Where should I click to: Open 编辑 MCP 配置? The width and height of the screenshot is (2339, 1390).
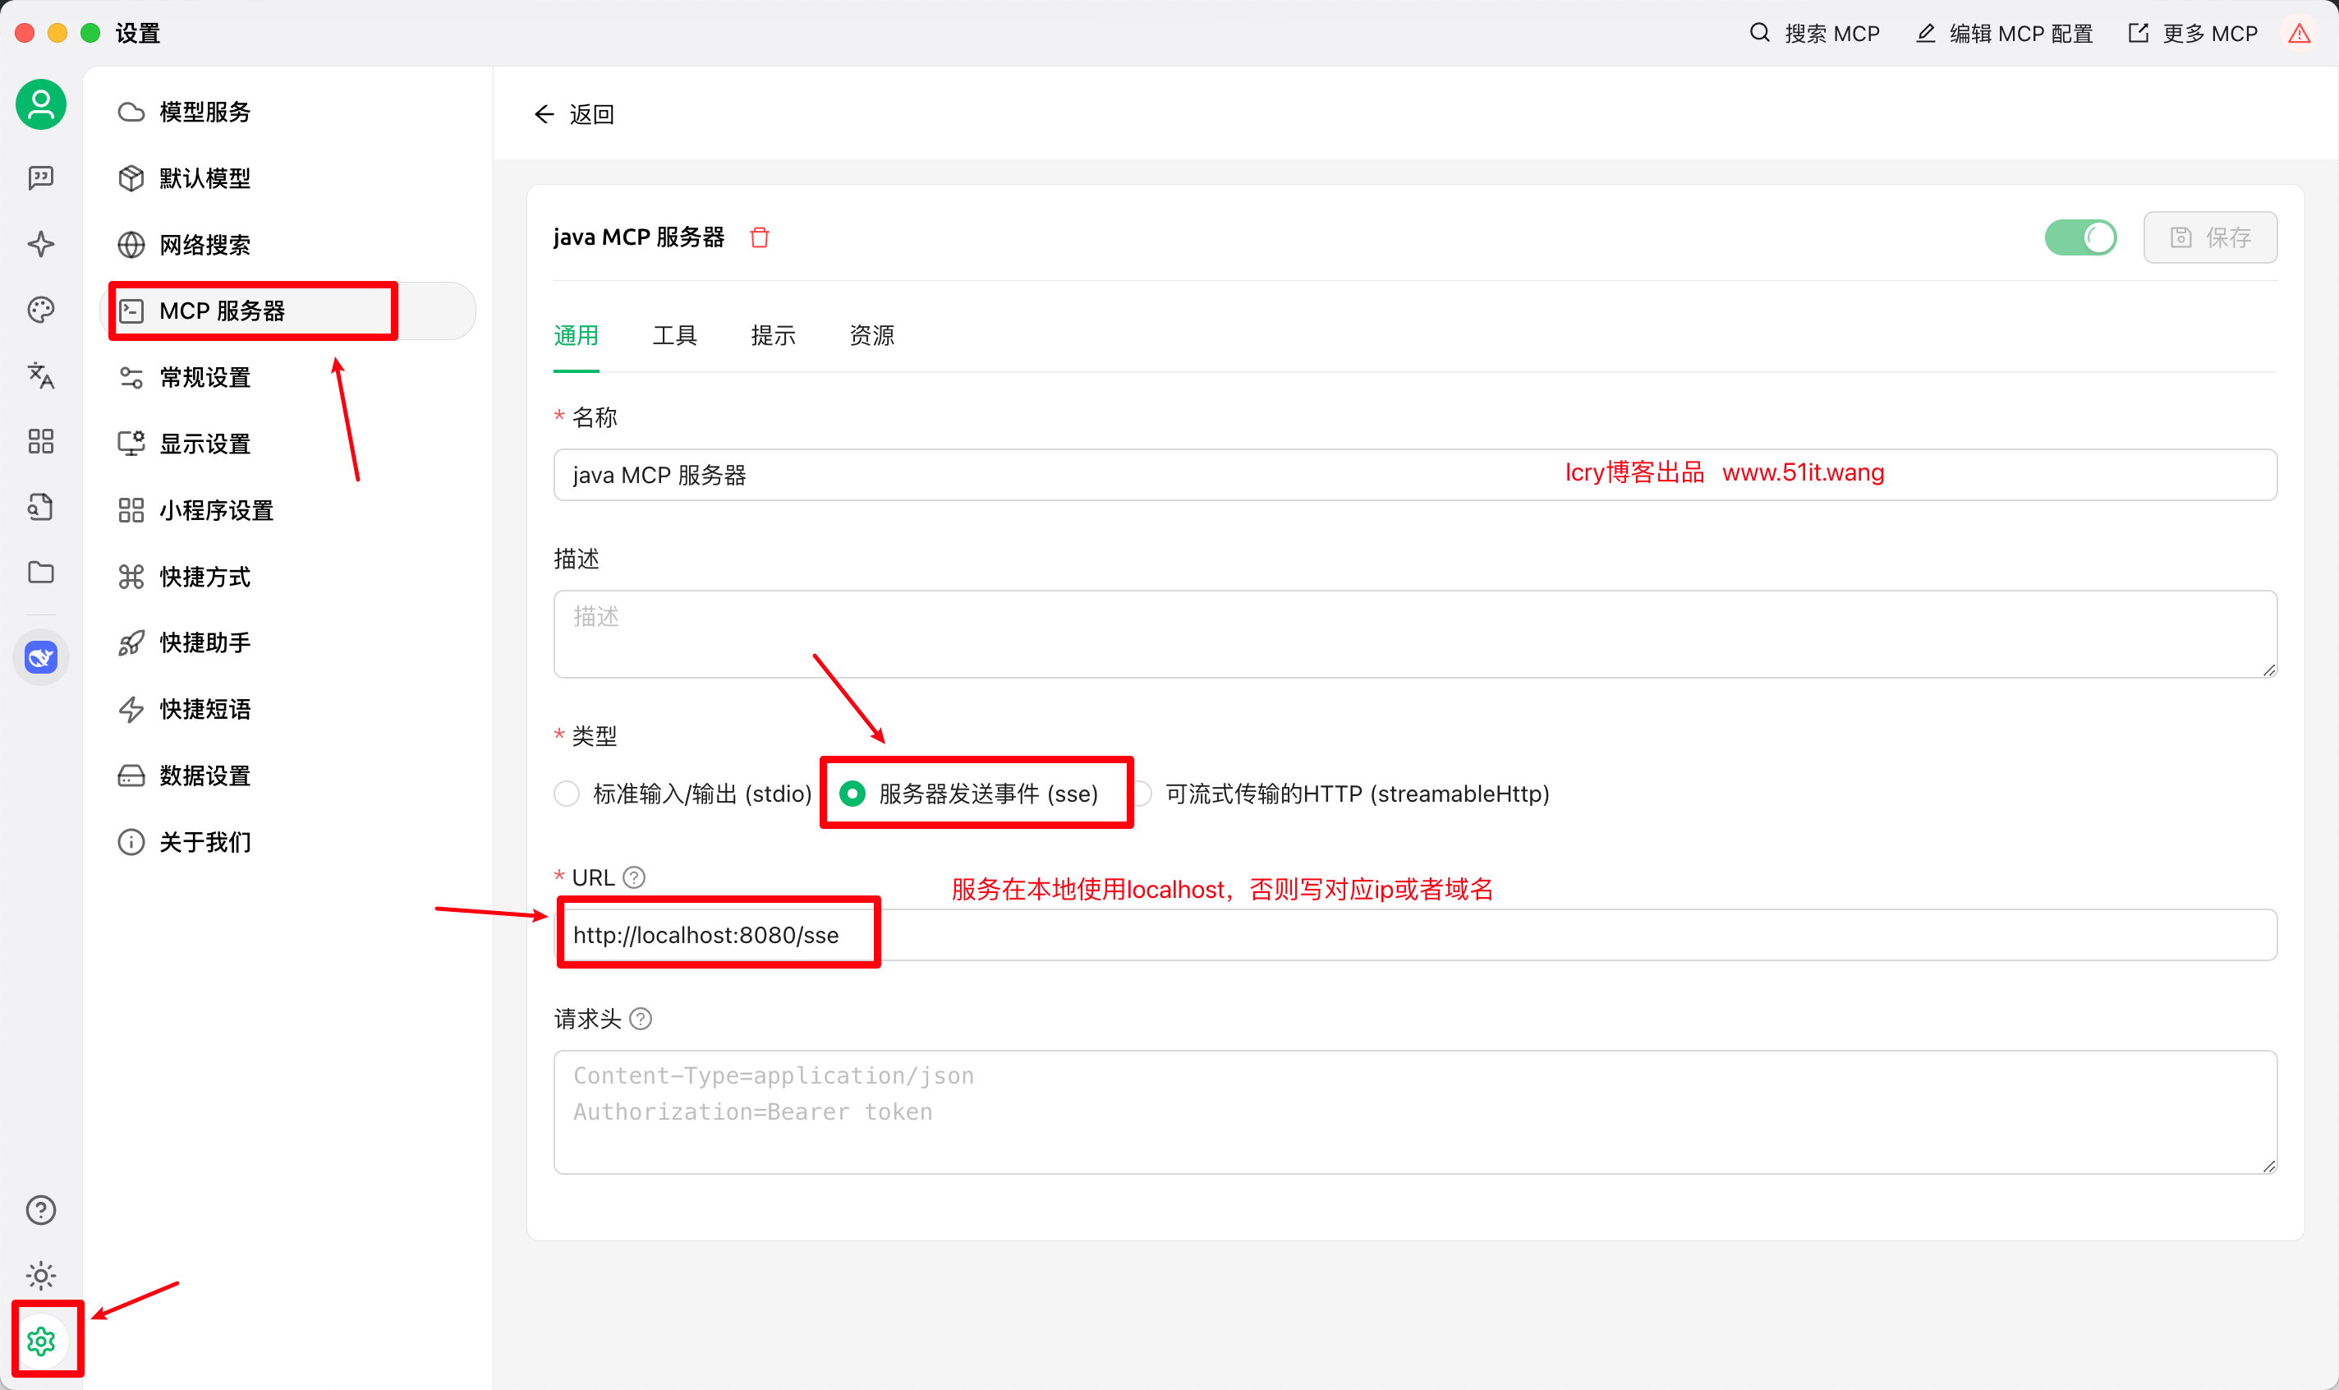[x=2003, y=33]
